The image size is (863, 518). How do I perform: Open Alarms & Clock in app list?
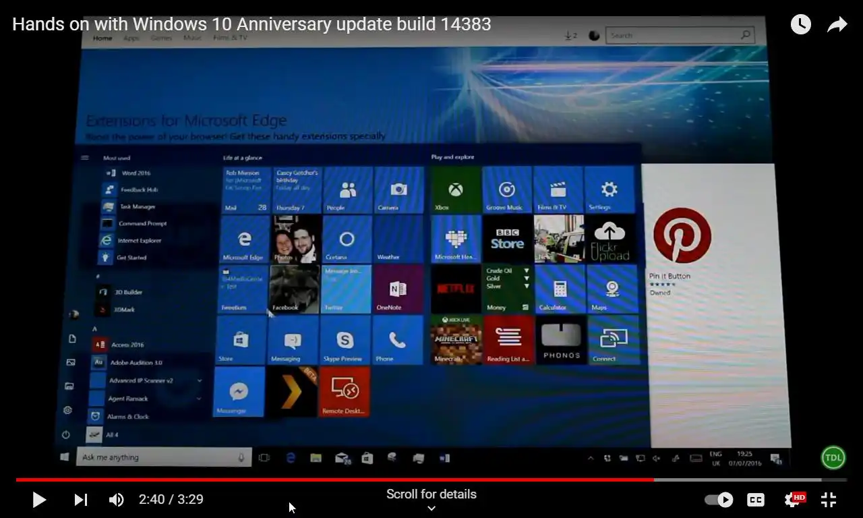tap(128, 417)
